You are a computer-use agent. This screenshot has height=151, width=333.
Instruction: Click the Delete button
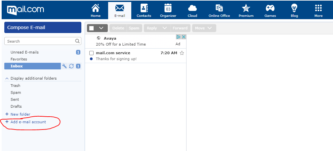[x=118, y=28]
